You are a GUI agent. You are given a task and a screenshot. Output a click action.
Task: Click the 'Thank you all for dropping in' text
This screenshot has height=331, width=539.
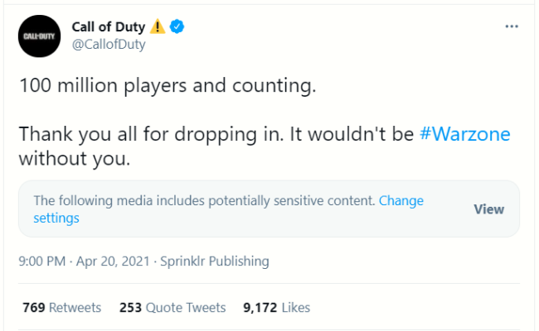point(151,134)
